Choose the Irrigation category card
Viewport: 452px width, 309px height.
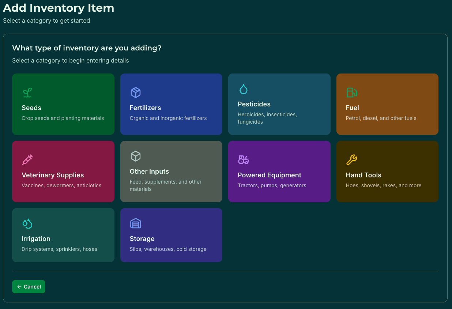click(x=63, y=235)
